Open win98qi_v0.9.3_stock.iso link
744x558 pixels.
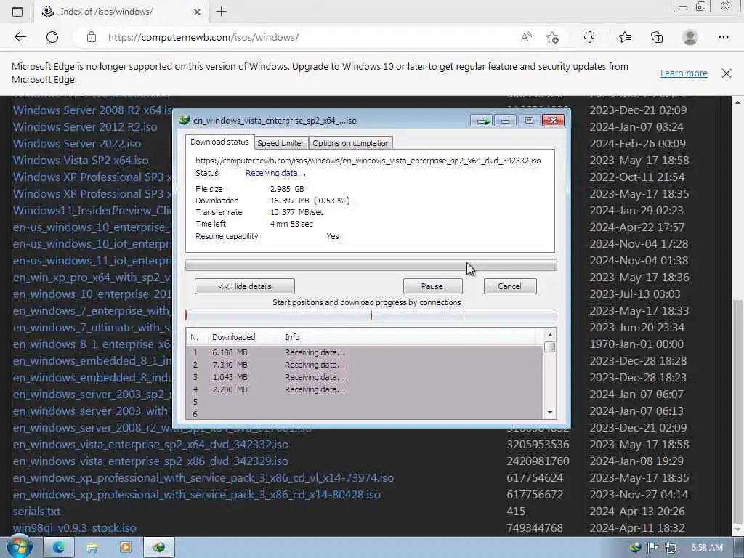coord(75,528)
